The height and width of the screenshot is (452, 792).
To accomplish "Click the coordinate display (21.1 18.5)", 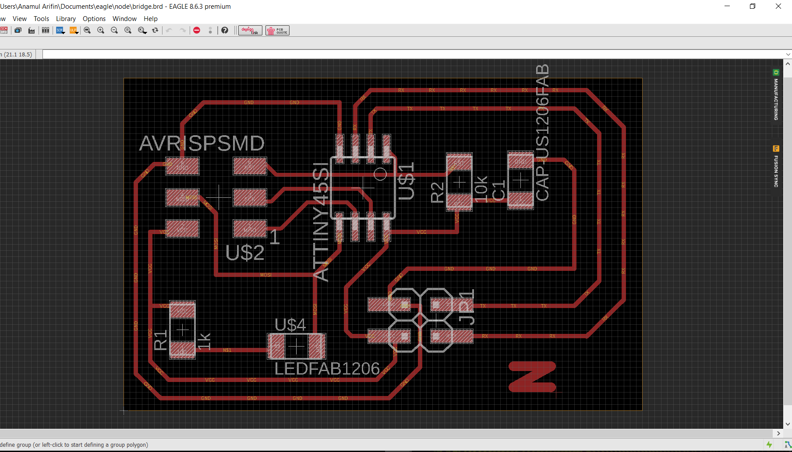I will [17, 54].
